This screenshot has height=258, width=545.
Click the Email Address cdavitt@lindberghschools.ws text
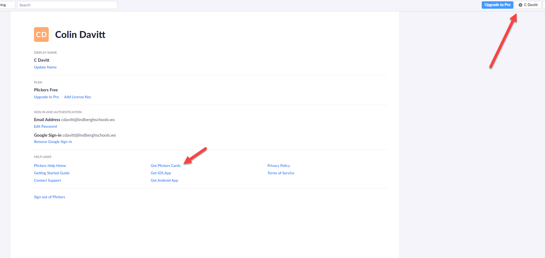[x=74, y=120]
